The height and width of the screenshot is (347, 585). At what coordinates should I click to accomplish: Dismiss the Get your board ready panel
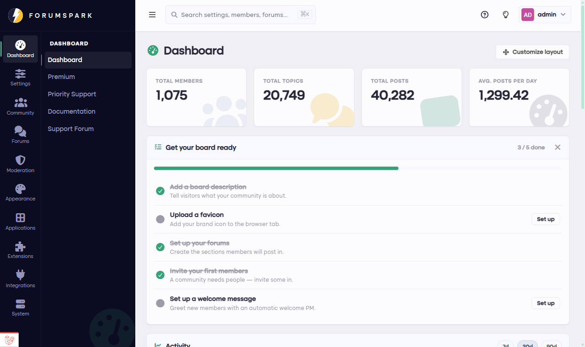tap(558, 147)
